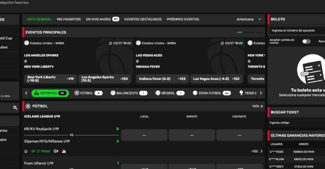325x169 pixels.
Task: Open Gold Cup item in left sidebar
Action: point(6,38)
